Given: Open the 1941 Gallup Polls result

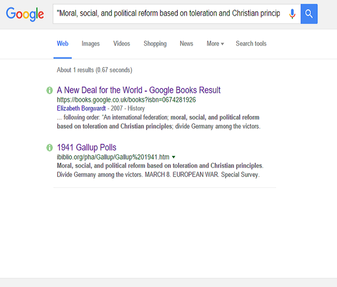Looking at the screenshot, I should click(x=87, y=147).
